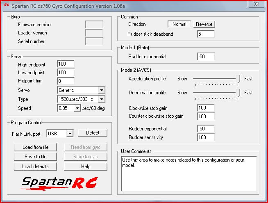Screen dimensions: 268x203
Task: Click the 'Mode 2 (AVCS)' group title
Action: click(136, 70)
